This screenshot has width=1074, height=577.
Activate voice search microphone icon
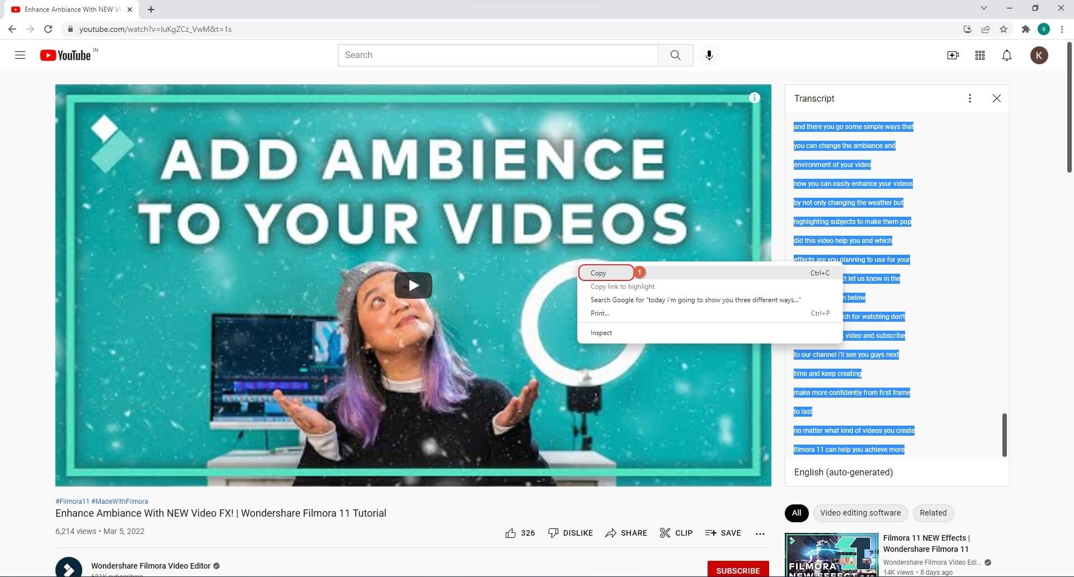click(709, 55)
